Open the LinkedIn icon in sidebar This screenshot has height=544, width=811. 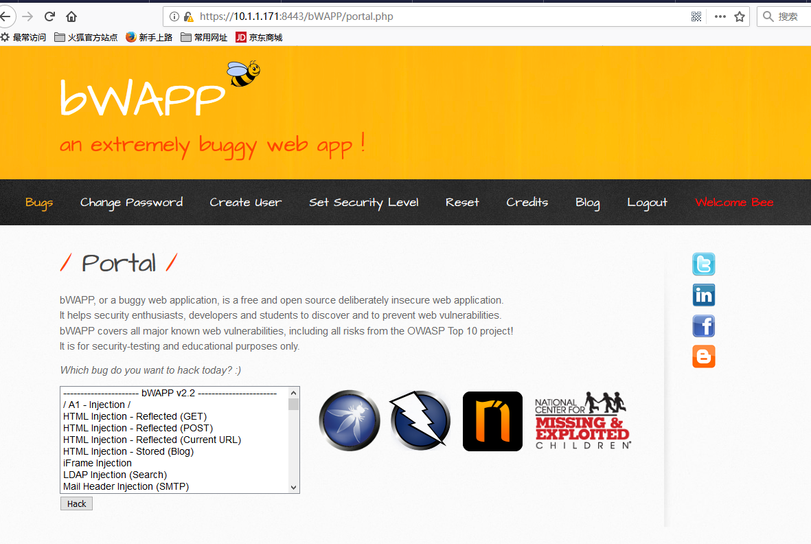tap(703, 295)
